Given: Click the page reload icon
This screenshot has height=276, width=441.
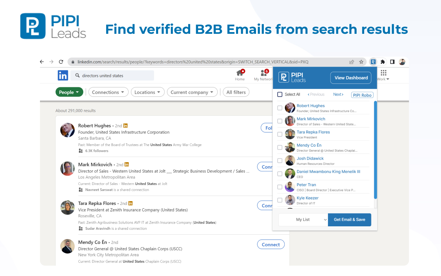Looking at the screenshot, I should pyautogui.click(x=61, y=61).
